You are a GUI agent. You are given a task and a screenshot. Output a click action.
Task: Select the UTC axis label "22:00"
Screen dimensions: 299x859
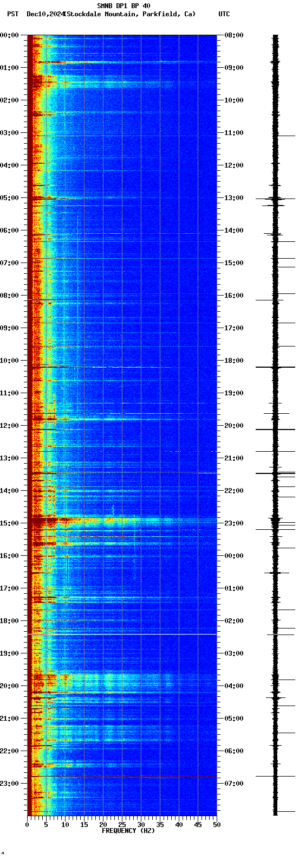(234, 491)
